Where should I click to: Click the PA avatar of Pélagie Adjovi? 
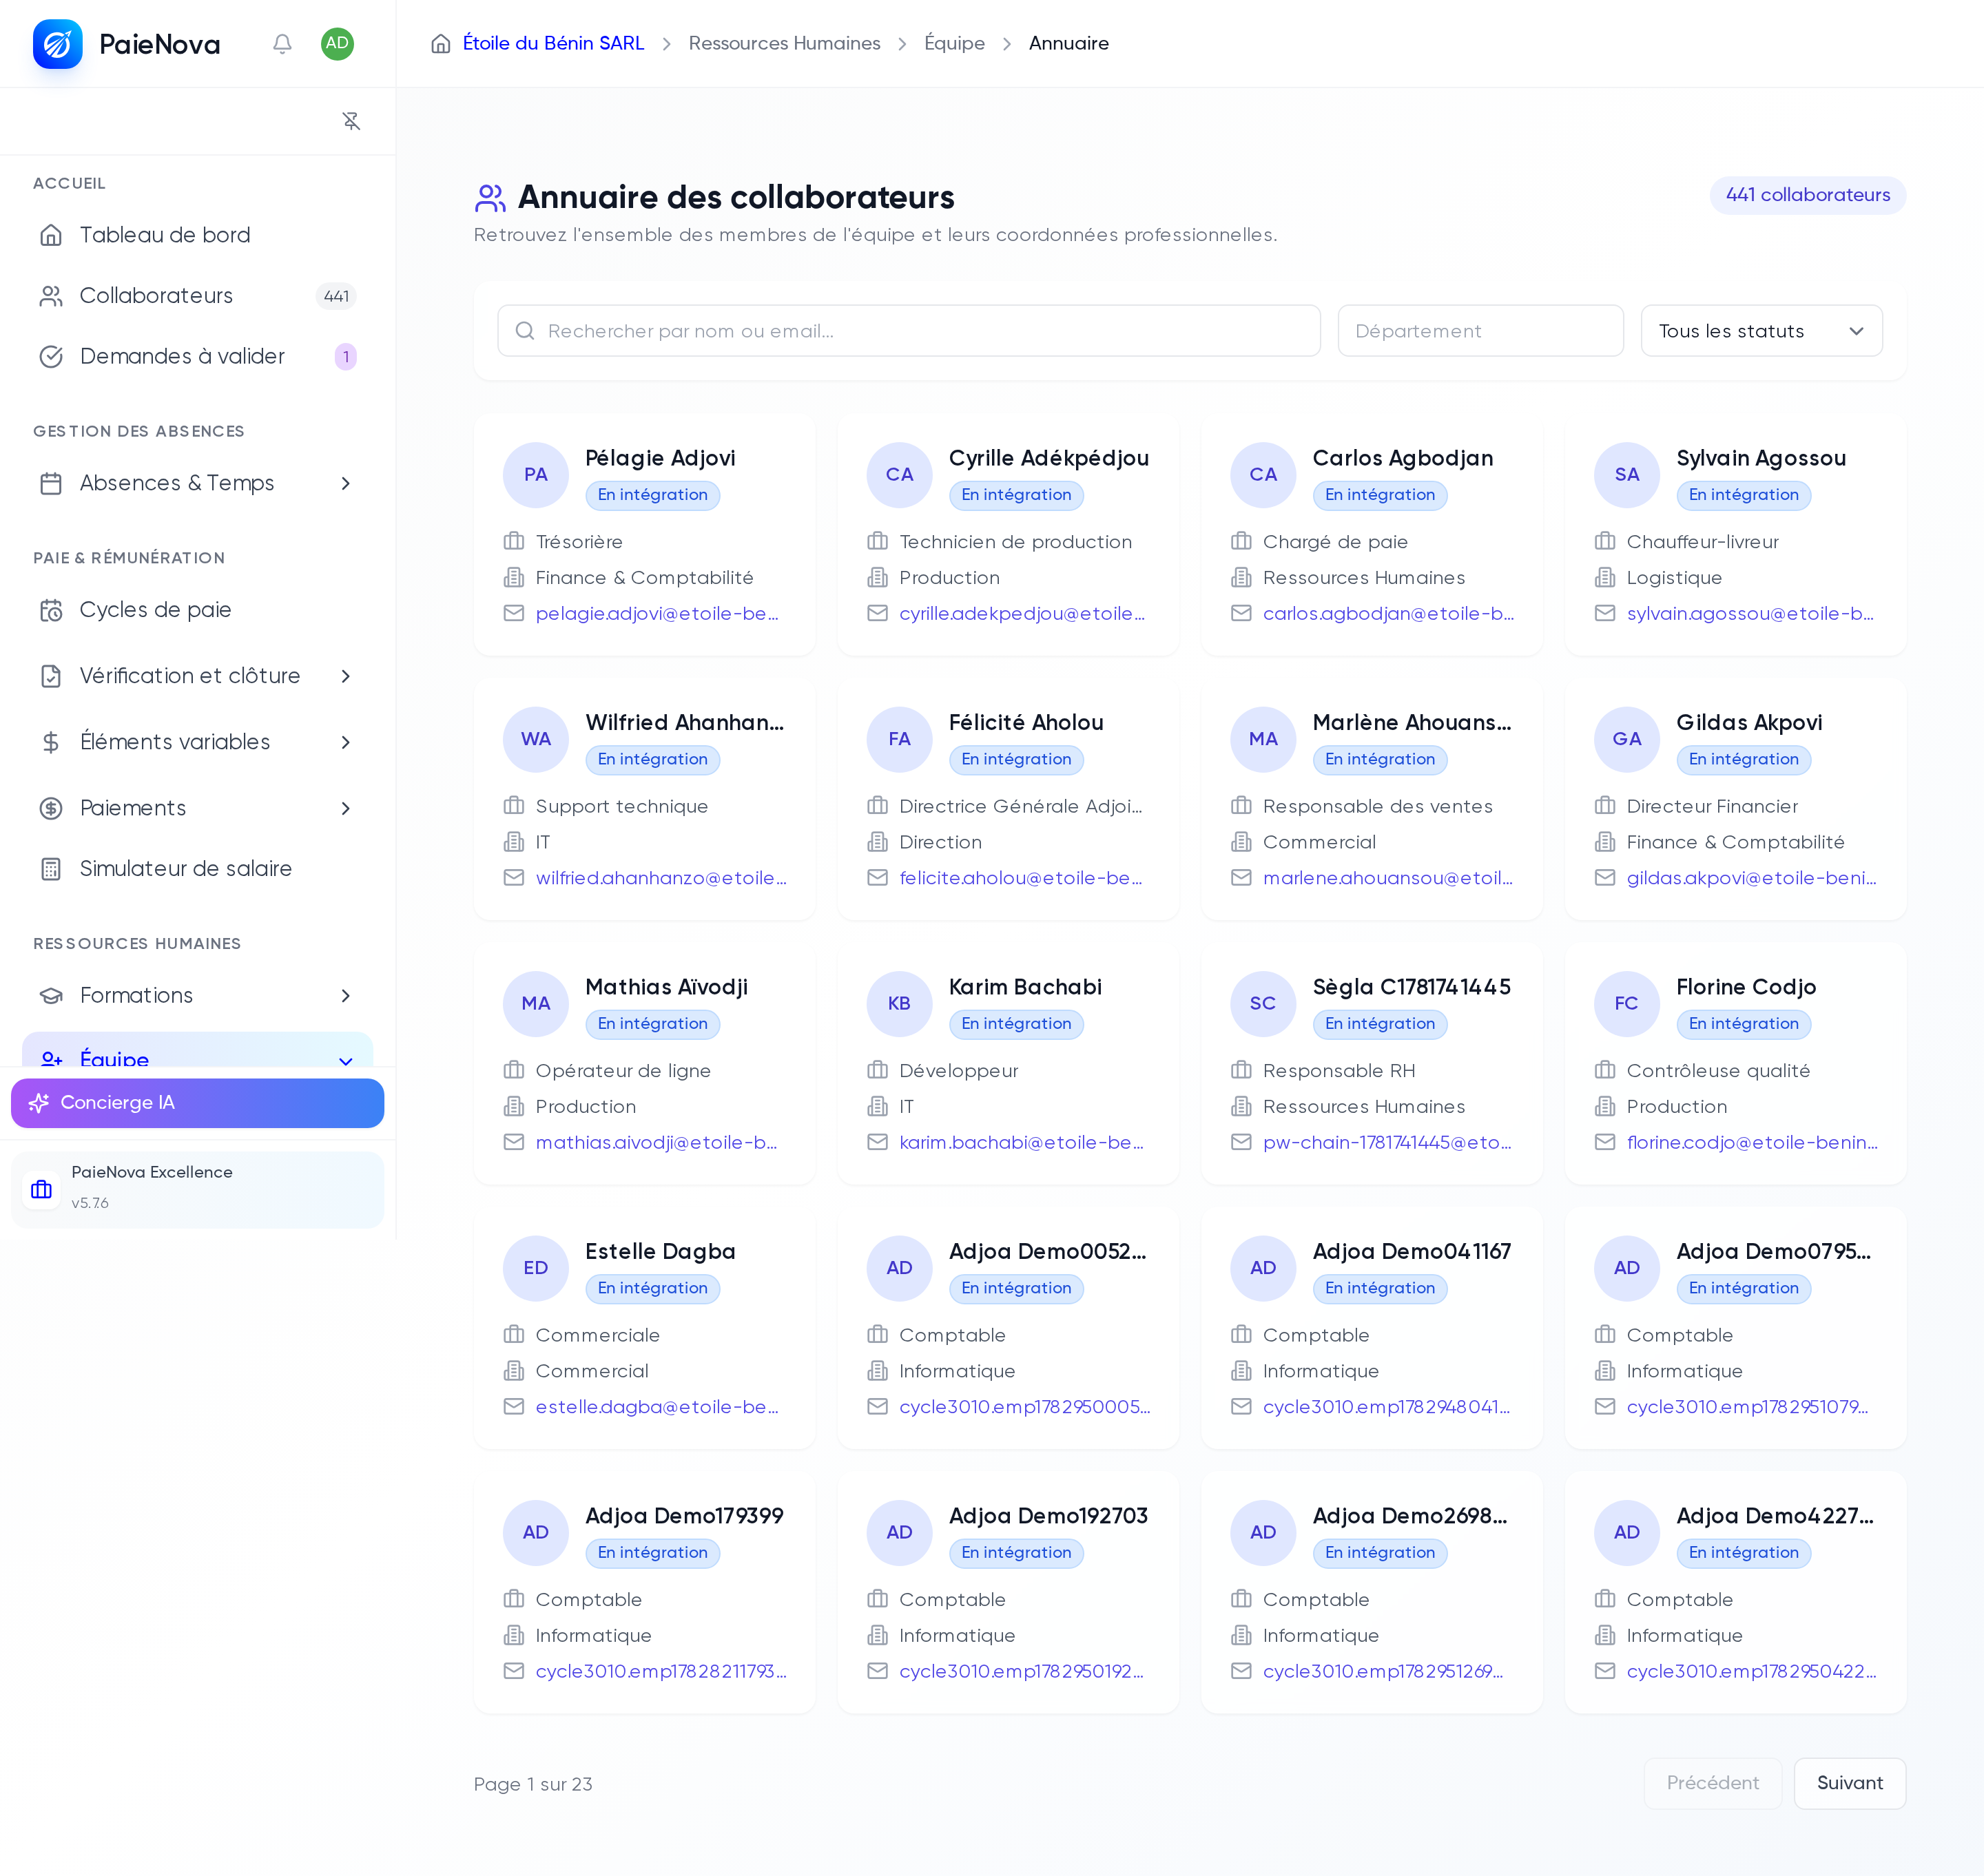[535, 475]
